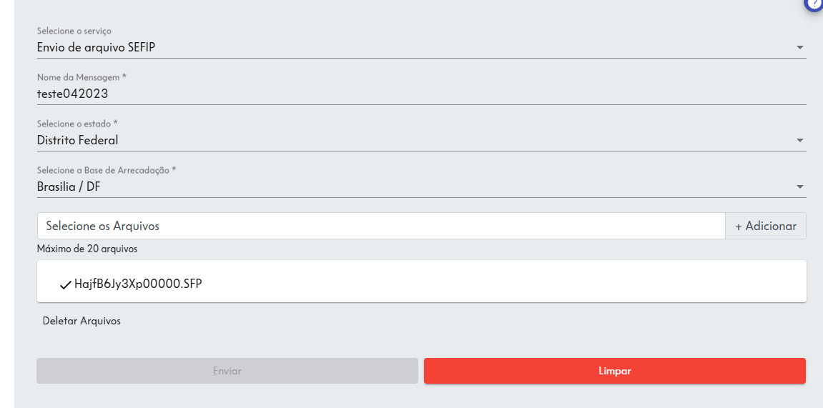Click the help question mark icon
This screenshot has width=823, height=408.
814,4
